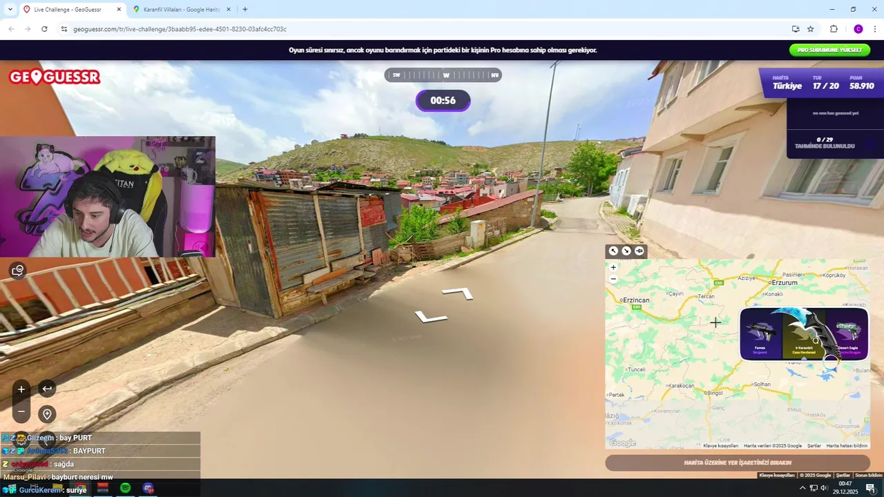This screenshot has height=497, width=884.
Task: Click the GeoGuessr logo
Action: click(x=55, y=77)
